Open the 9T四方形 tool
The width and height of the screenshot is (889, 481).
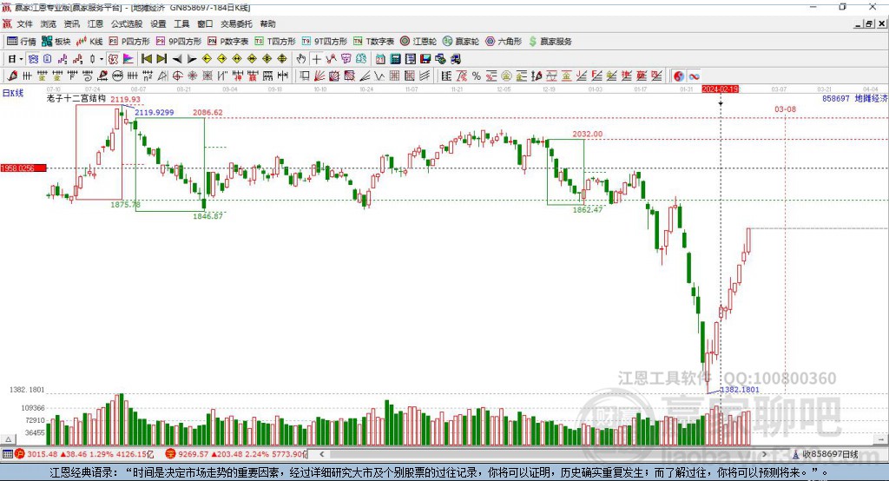click(x=325, y=42)
